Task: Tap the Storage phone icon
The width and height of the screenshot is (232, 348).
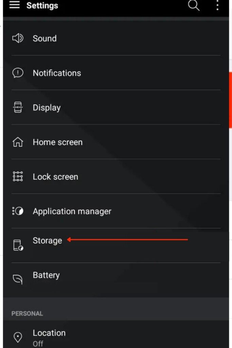Action: (x=18, y=245)
